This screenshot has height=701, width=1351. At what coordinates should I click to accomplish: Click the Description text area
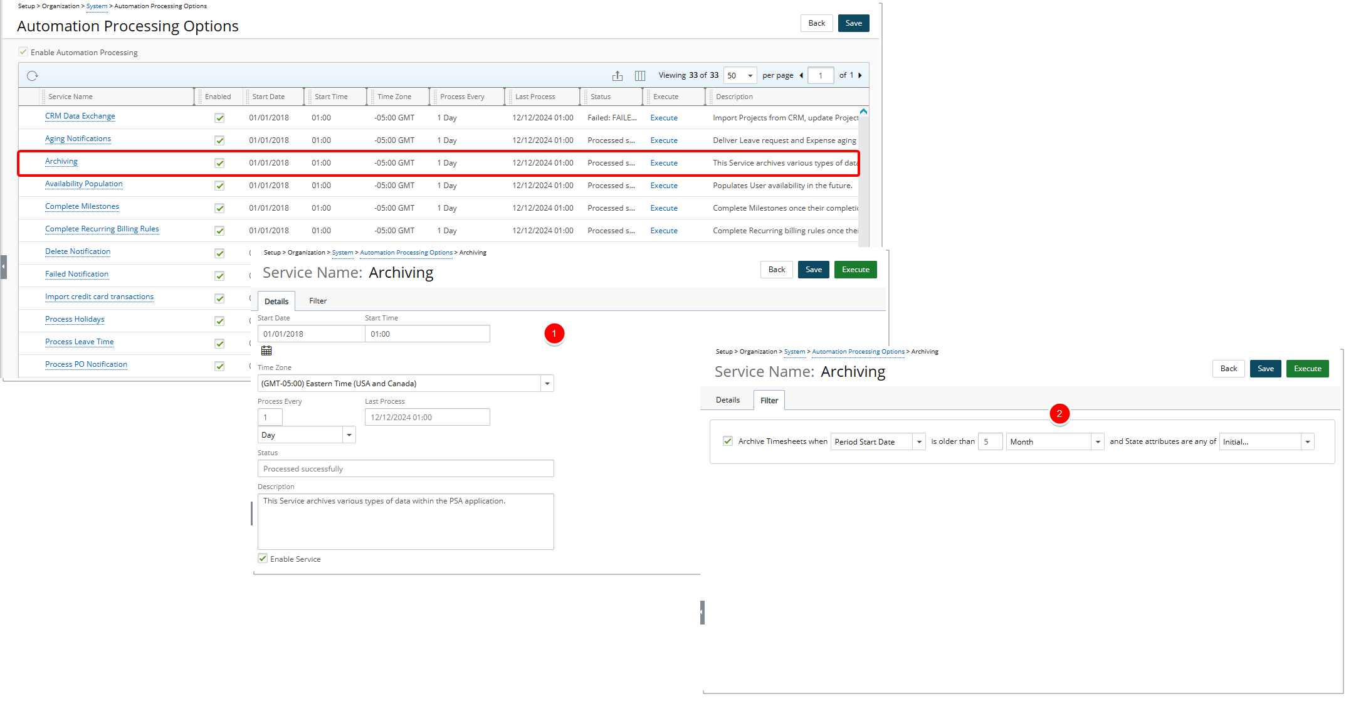point(406,522)
